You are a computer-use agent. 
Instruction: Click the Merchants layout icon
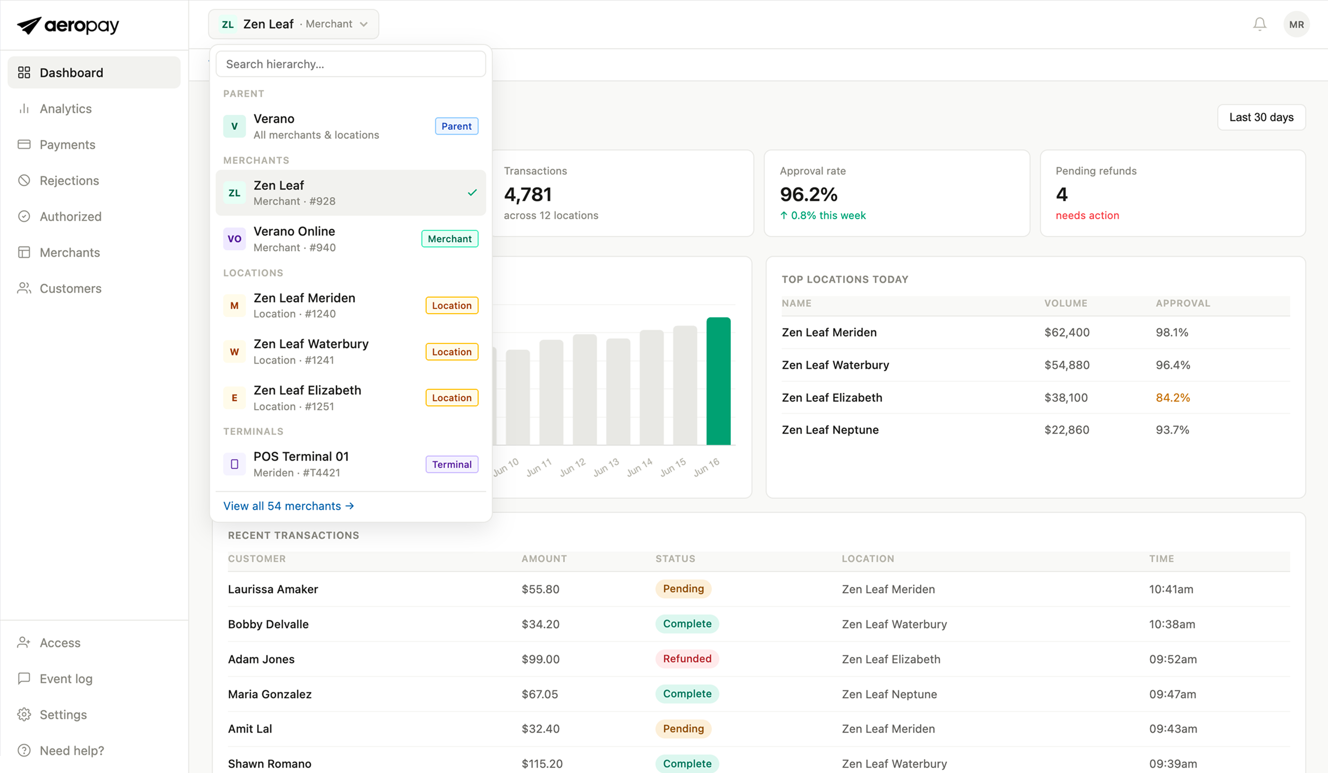click(x=24, y=252)
